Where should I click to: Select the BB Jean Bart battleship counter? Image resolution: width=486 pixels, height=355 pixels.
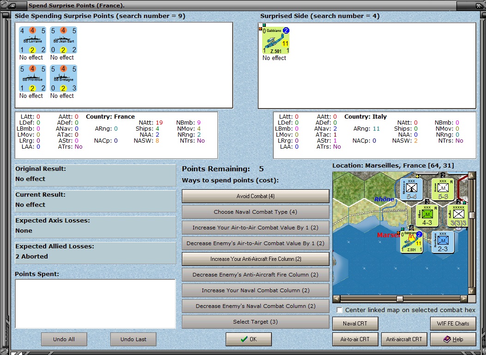(x=63, y=40)
